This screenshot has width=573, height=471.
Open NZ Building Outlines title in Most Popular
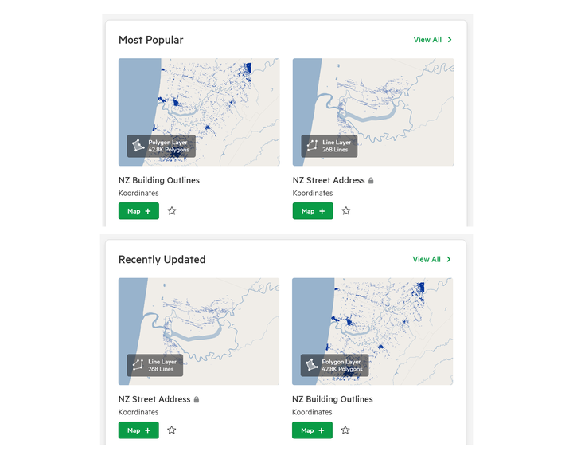coord(159,180)
